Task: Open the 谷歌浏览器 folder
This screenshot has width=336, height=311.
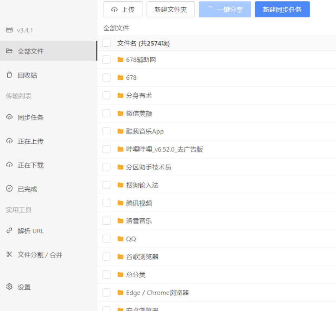Action: coord(142,257)
